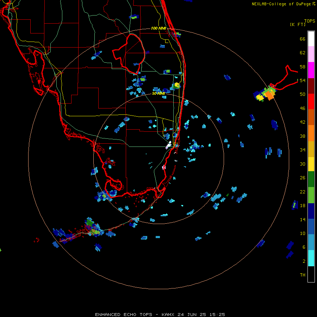This screenshot has height=317, width=317.
Task: Click the '22' scale label
Action: [303, 192]
